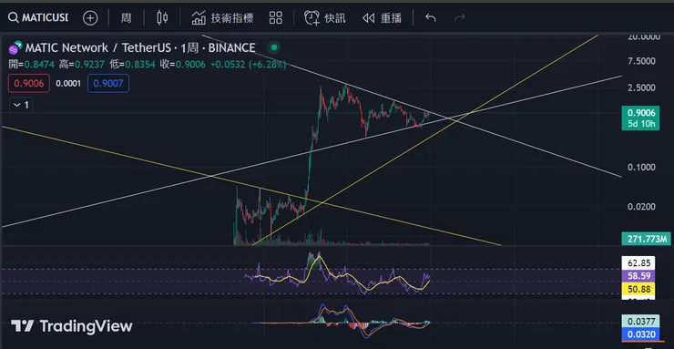Click the yellow 50.88 RSI average label
The width and height of the screenshot is (674, 349).
[638, 289]
